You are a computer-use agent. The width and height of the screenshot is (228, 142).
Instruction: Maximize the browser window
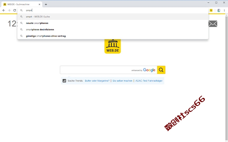(216, 2)
